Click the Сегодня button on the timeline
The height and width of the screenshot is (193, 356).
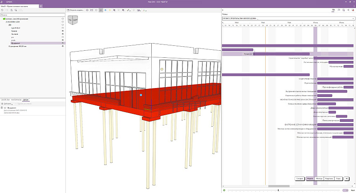(x=299, y=179)
